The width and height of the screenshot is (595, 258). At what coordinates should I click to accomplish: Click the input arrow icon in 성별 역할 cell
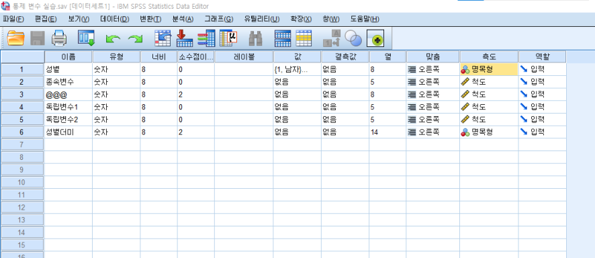tap(524, 69)
